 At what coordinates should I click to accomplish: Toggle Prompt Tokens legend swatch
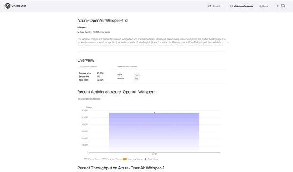[x=86, y=159]
